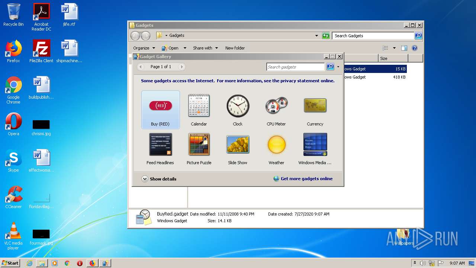476x268 pixels.
Task: Select the Feed Headlines gadget
Action: (x=160, y=149)
